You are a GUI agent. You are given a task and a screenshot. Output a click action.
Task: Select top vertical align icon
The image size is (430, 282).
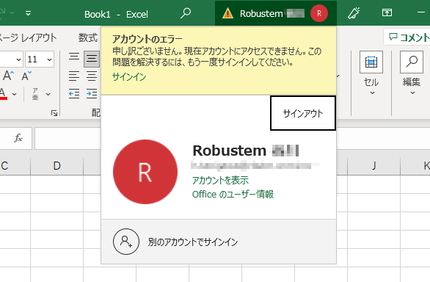click(74, 57)
